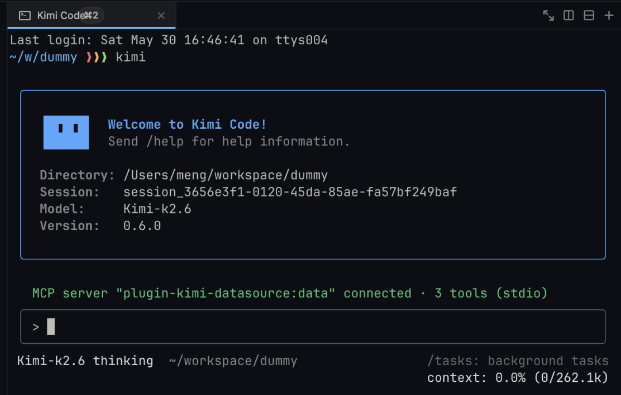The height and width of the screenshot is (395, 621).
Task: Click the 'Session:' label
Action: coord(70,192)
